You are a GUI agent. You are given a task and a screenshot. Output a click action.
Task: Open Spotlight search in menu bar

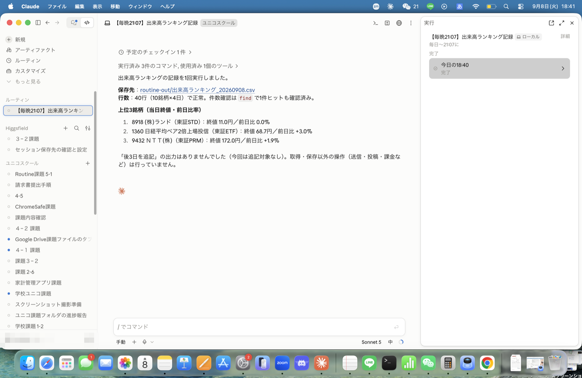[506, 7]
